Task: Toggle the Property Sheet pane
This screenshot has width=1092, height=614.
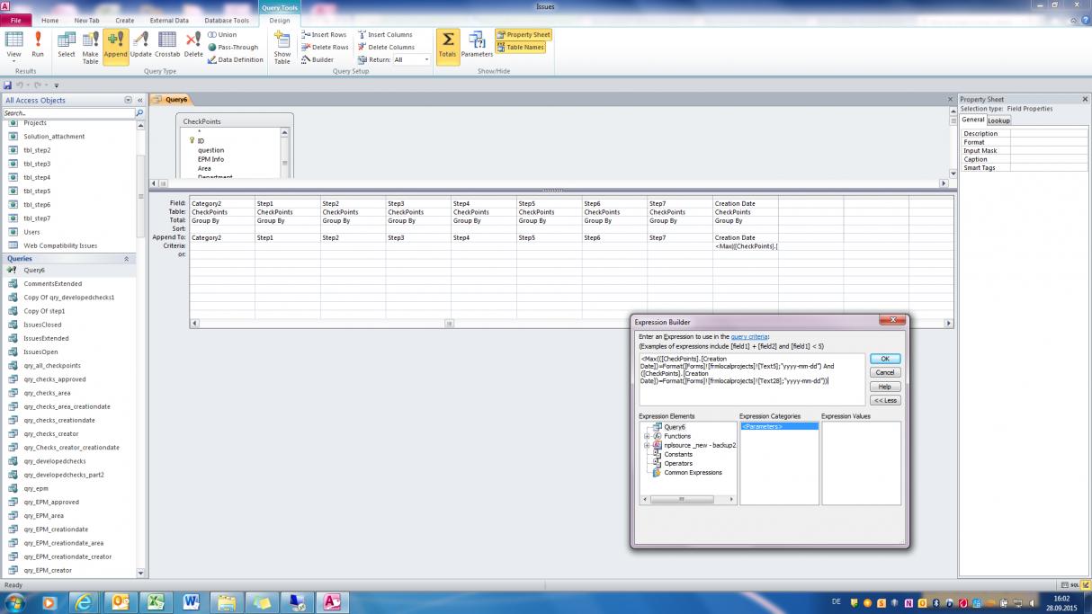Action: click(523, 35)
